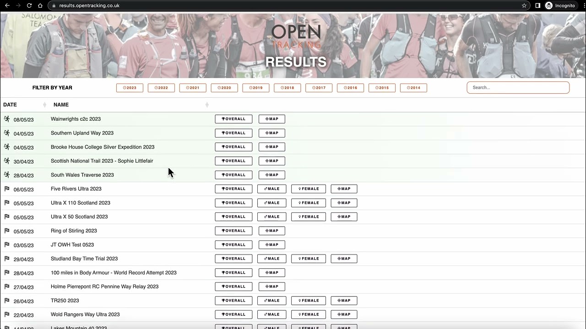Open Female results for Studland Bay Time Trial
586x329 pixels.
(309, 259)
